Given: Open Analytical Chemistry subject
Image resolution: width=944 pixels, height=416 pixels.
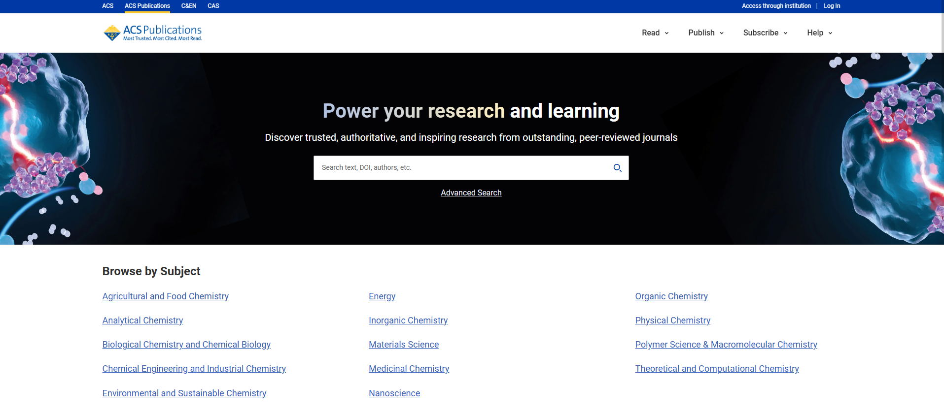Looking at the screenshot, I should [143, 320].
